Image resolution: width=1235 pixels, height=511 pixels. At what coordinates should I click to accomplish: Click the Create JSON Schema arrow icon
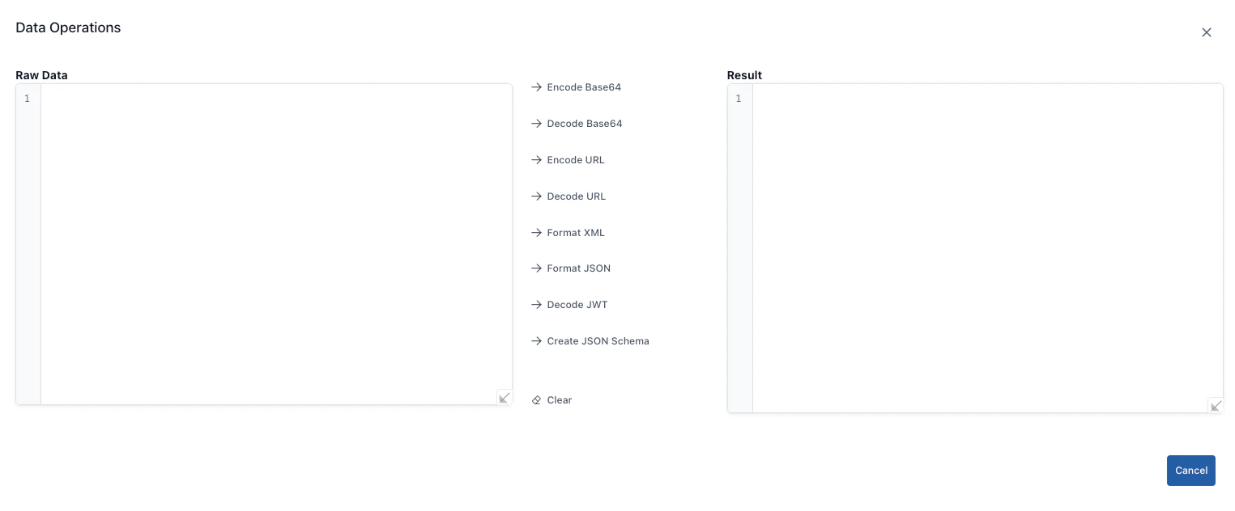click(x=536, y=340)
